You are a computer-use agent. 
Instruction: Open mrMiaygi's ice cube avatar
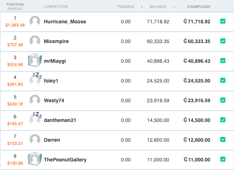tap(35, 60)
